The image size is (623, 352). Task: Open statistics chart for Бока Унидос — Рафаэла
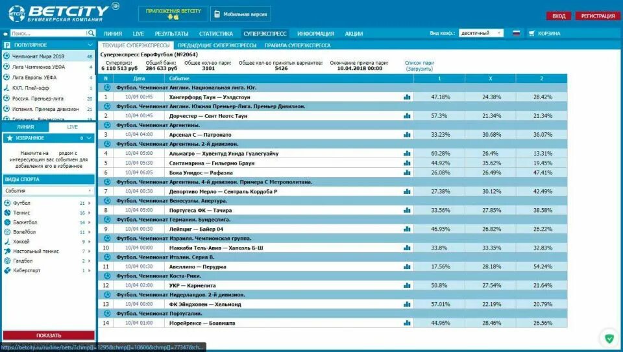coord(407,172)
